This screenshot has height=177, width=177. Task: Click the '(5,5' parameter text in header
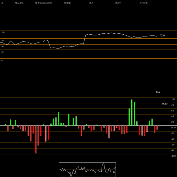point(91,3)
